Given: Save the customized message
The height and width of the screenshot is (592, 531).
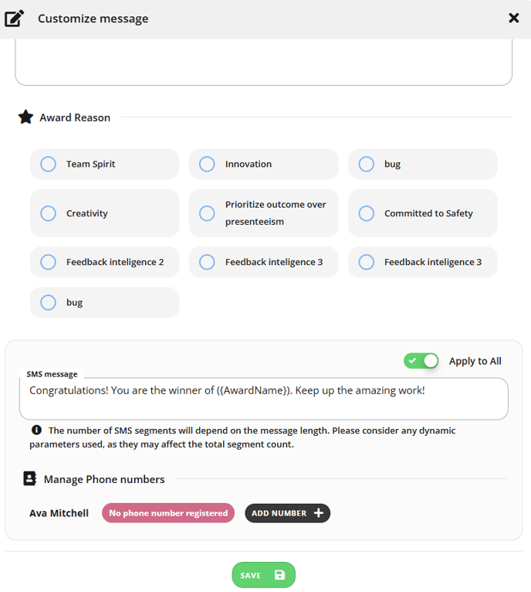Looking at the screenshot, I should tap(264, 575).
